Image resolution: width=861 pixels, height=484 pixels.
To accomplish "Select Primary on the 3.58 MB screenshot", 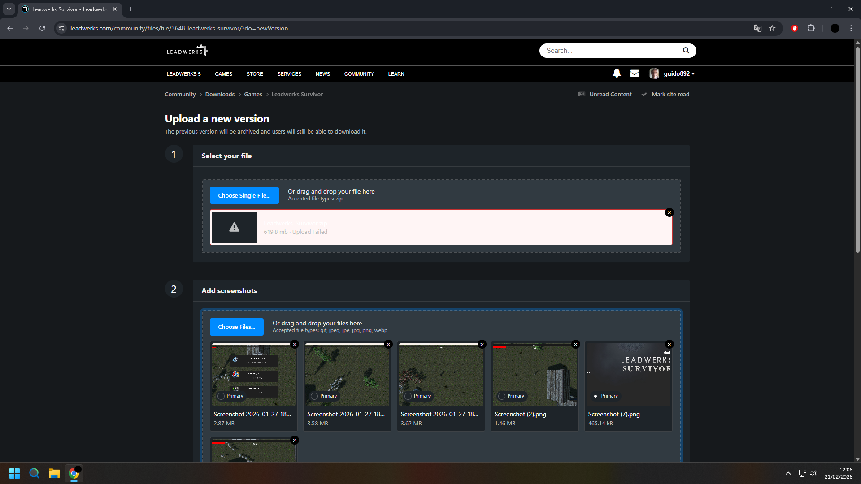I will coord(314,396).
